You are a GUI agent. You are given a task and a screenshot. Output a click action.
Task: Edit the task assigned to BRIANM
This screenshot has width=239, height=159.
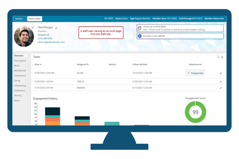(221, 88)
